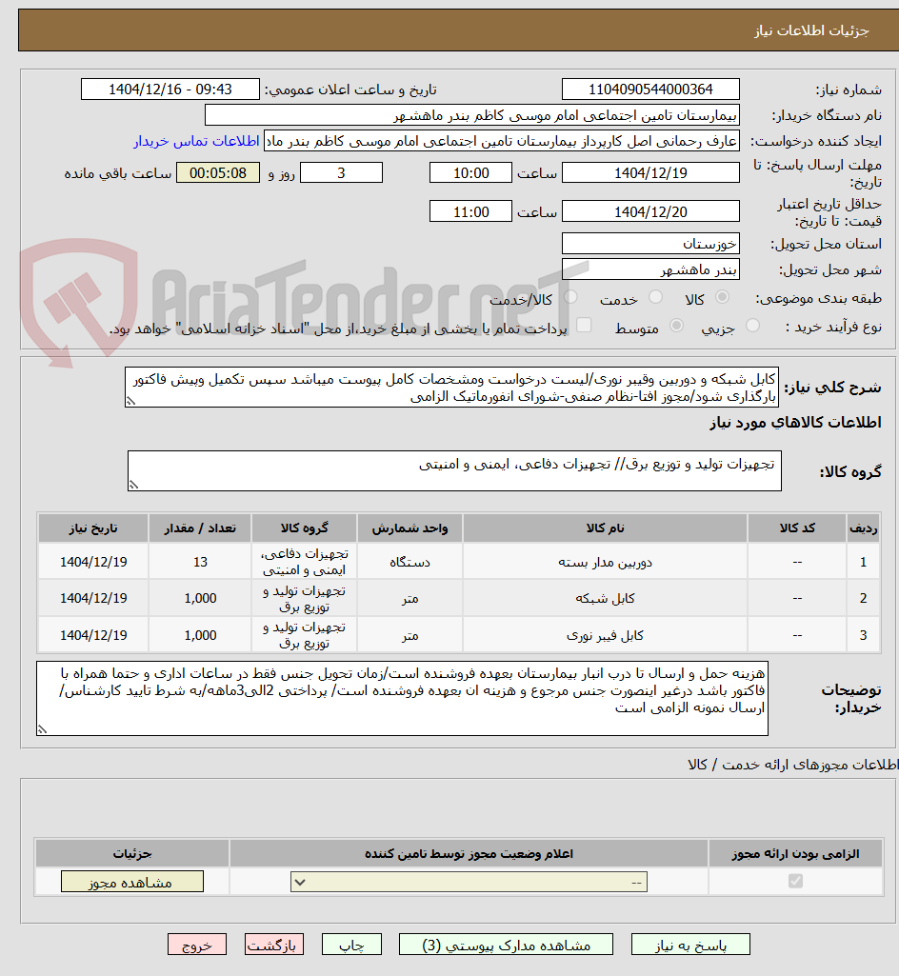Click the نام دستگاه خریدار field

point(472,115)
